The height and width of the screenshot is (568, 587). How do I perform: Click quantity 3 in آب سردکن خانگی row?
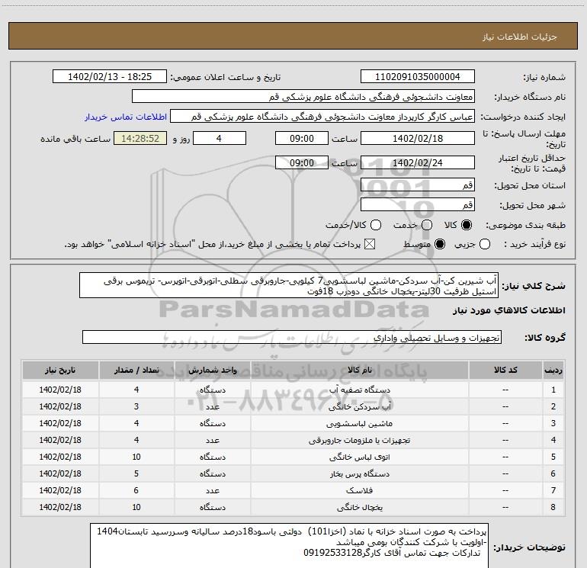point(136,406)
